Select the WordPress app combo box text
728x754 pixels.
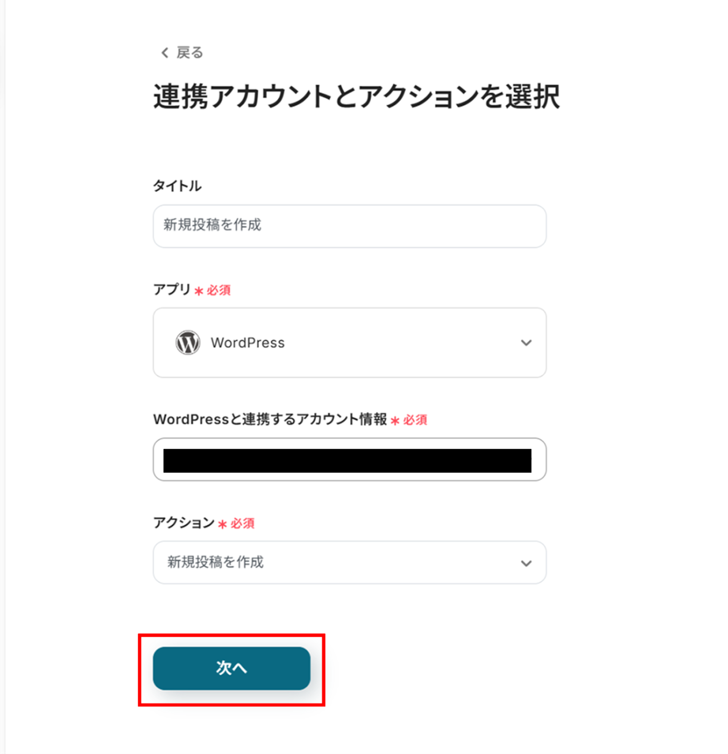tap(248, 343)
